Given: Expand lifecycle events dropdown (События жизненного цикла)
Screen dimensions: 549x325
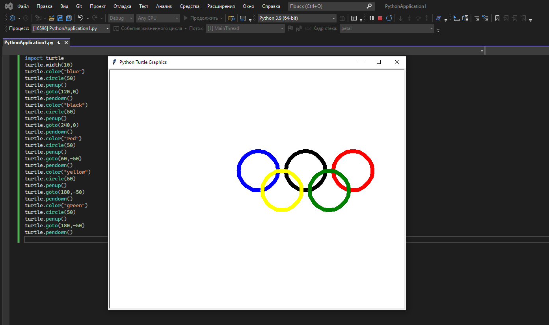Looking at the screenshot, I should point(185,28).
